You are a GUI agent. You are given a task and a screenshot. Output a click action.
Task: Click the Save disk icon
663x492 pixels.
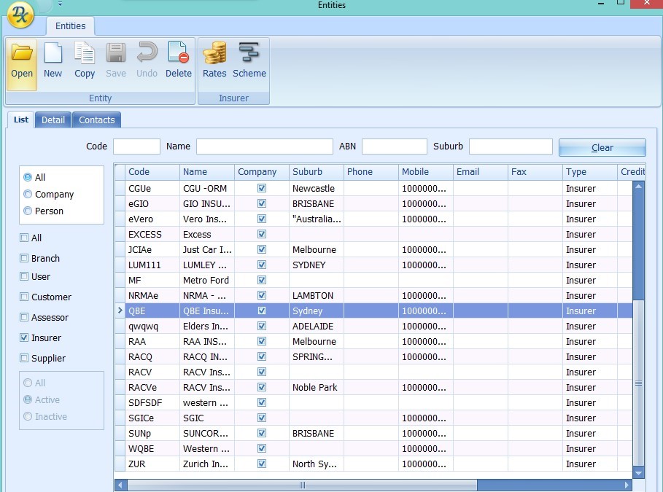click(116, 53)
